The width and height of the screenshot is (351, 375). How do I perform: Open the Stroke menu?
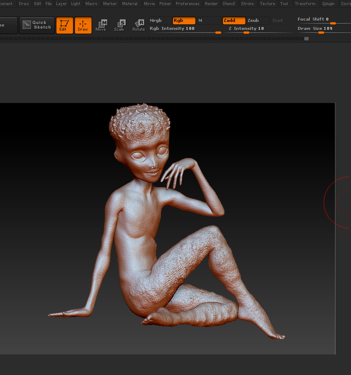point(247,4)
